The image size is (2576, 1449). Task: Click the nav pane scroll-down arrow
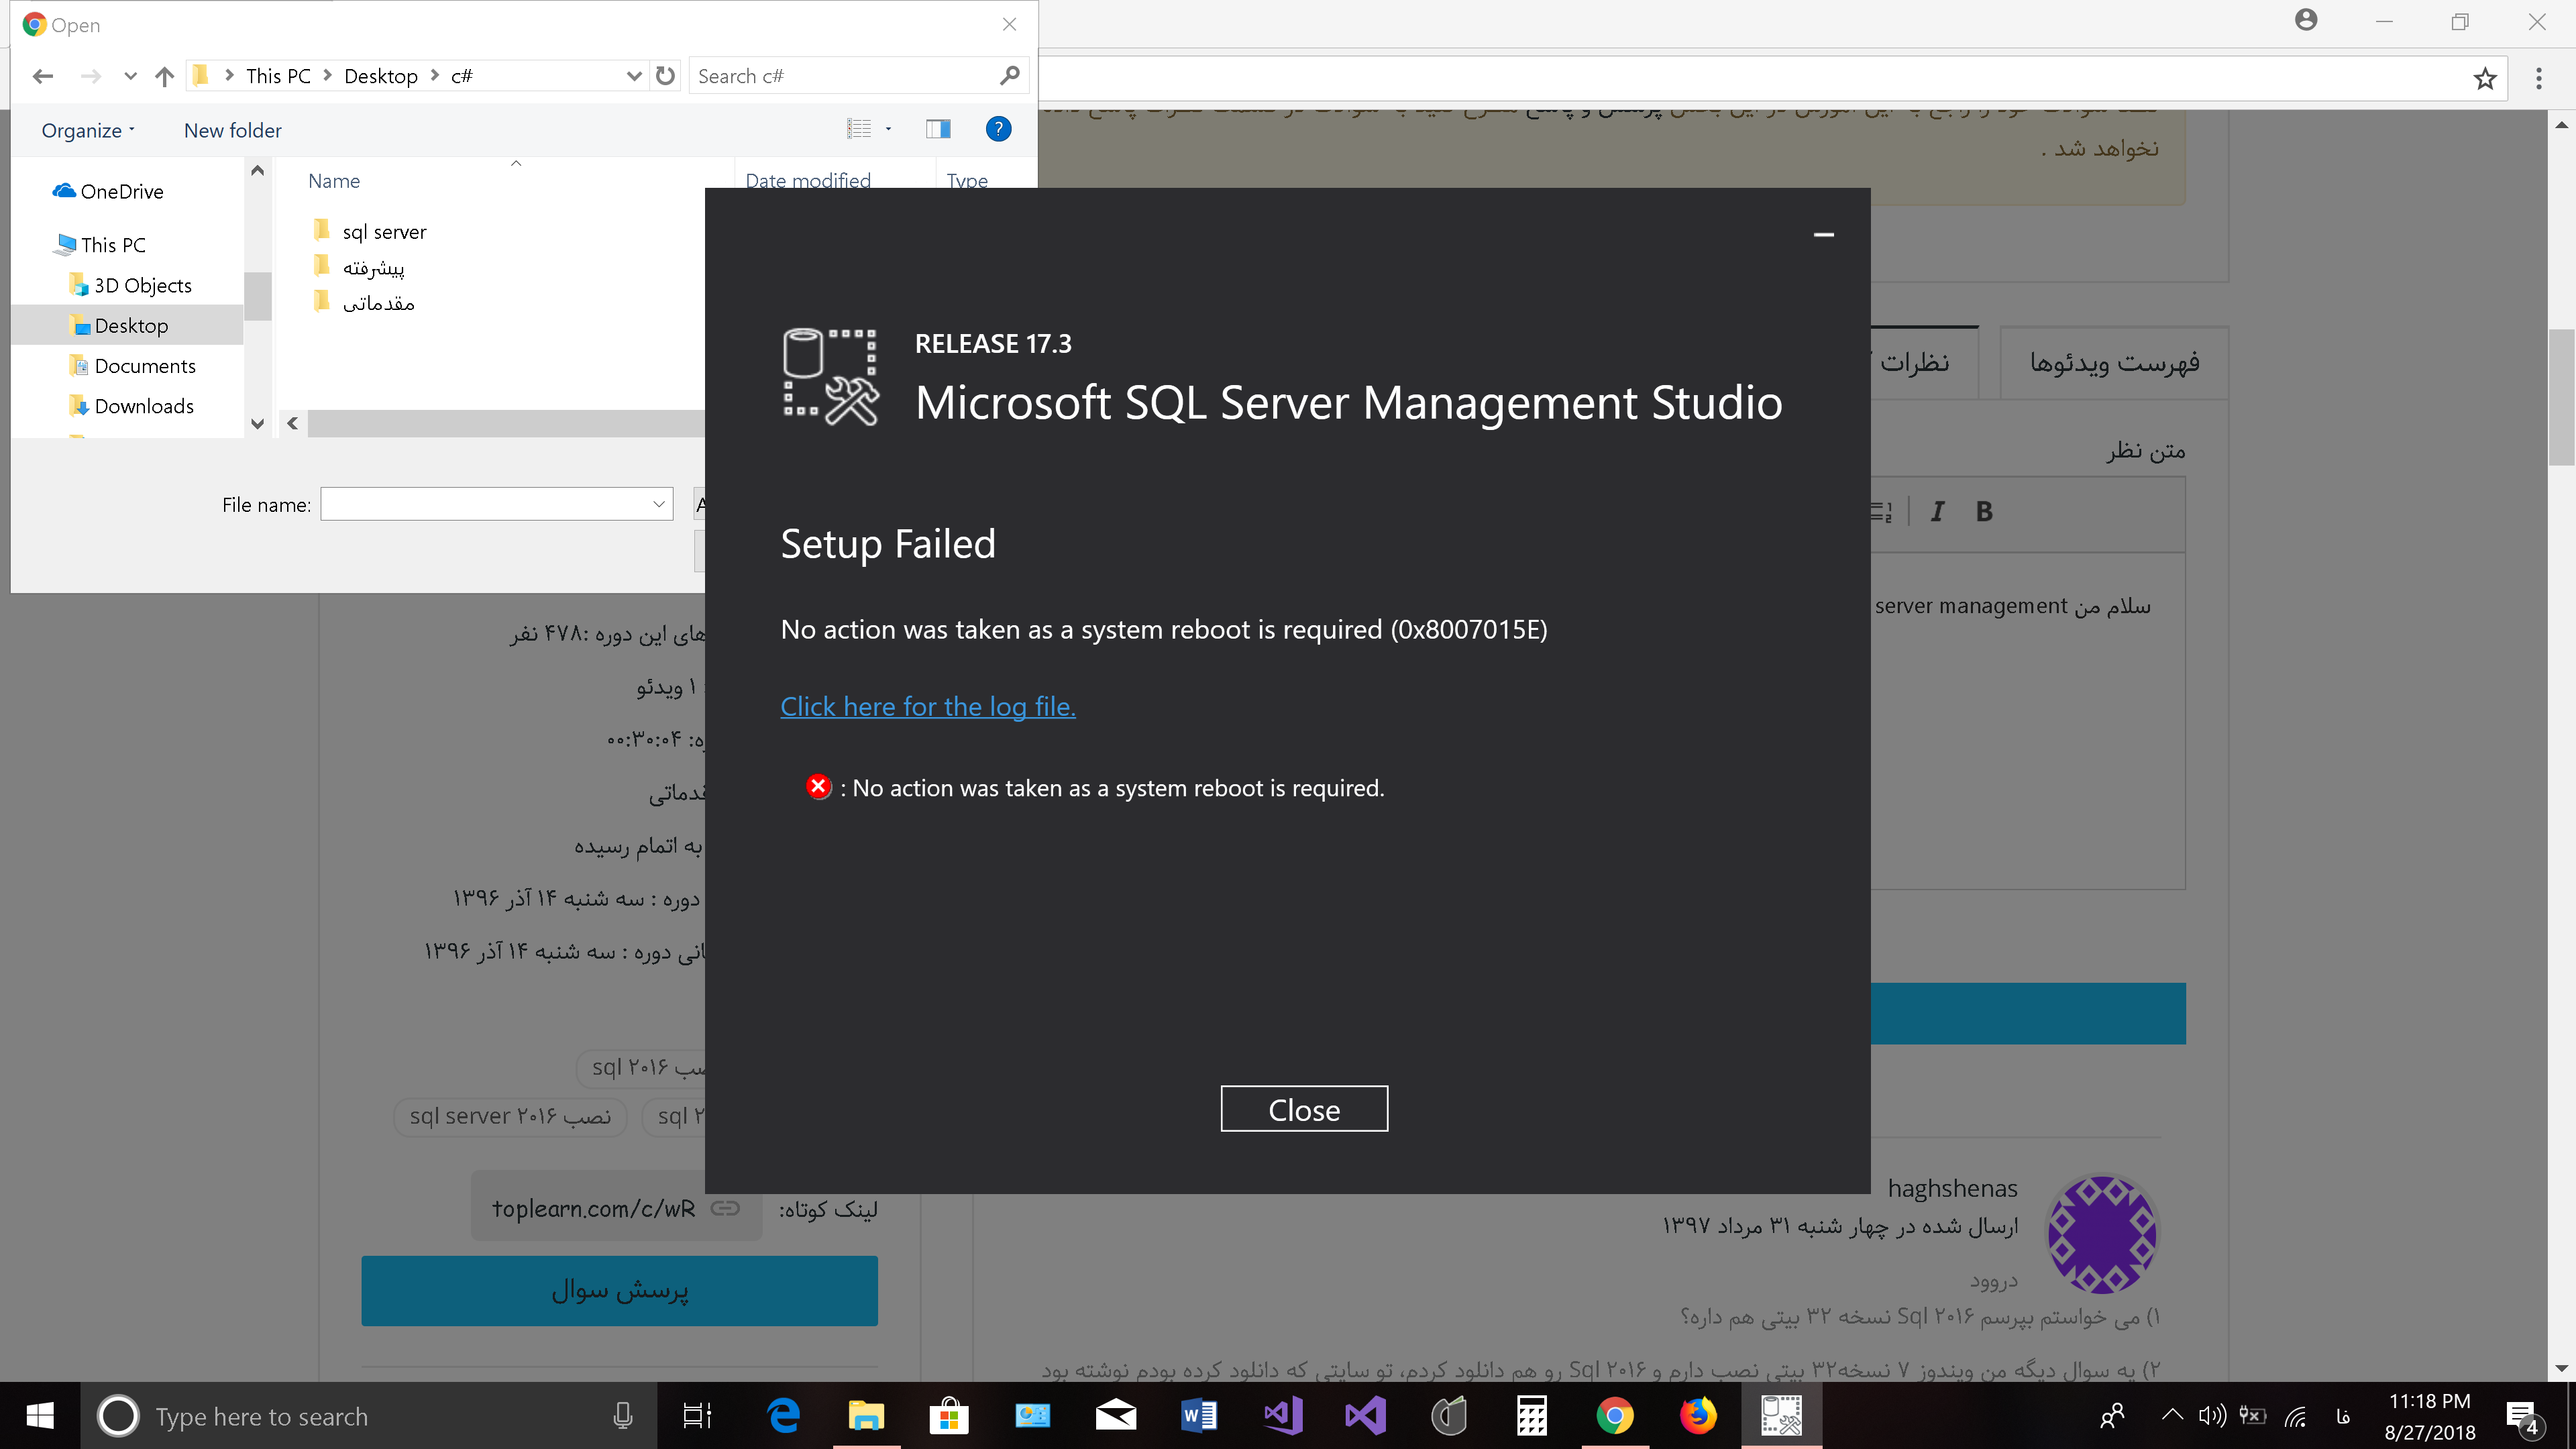257,424
